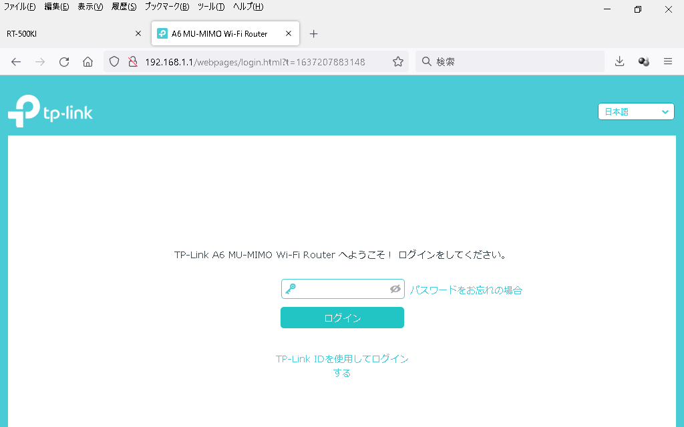Viewport: 684px width, 427px height.
Task: Open the ブックマーク menu
Action: click(x=166, y=7)
